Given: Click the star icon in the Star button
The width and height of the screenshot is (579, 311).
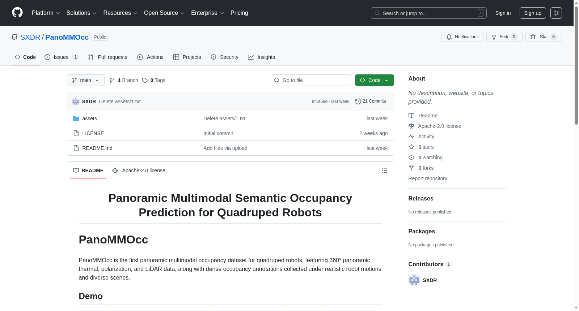Looking at the screenshot, I should coord(533,36).
